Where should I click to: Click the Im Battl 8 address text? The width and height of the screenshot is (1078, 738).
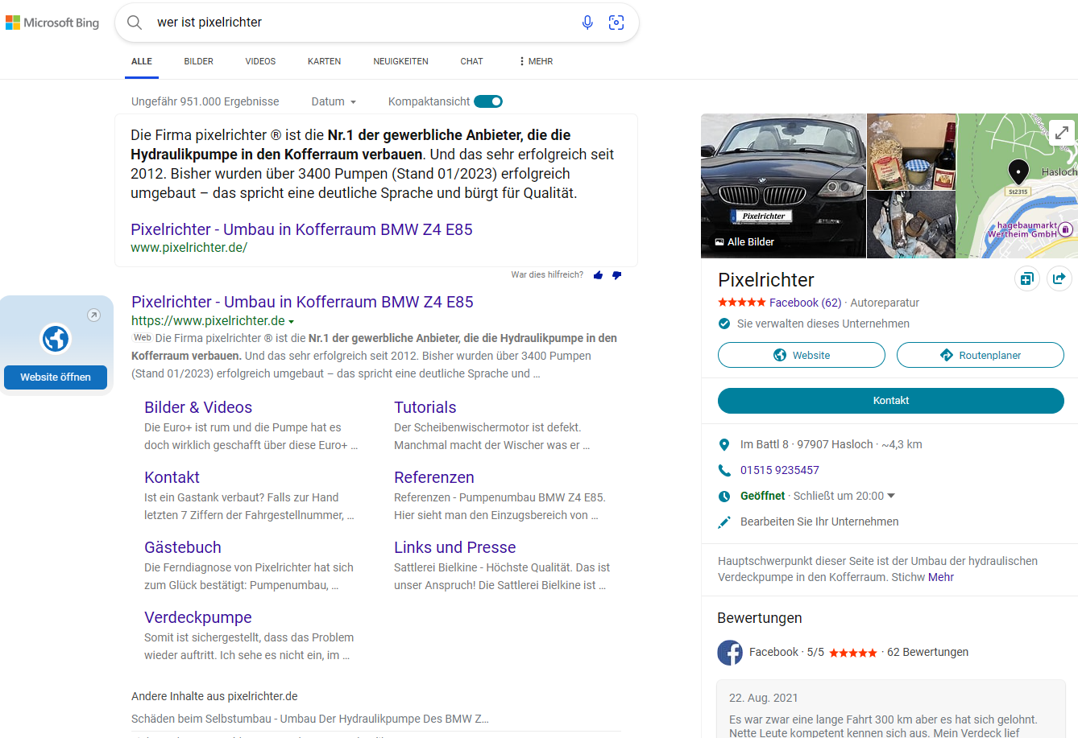coord(806,444)
